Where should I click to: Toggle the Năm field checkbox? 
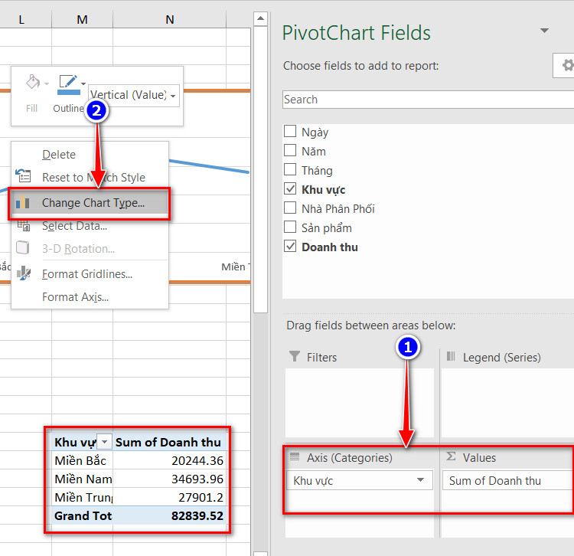click(x=290, y=150)
